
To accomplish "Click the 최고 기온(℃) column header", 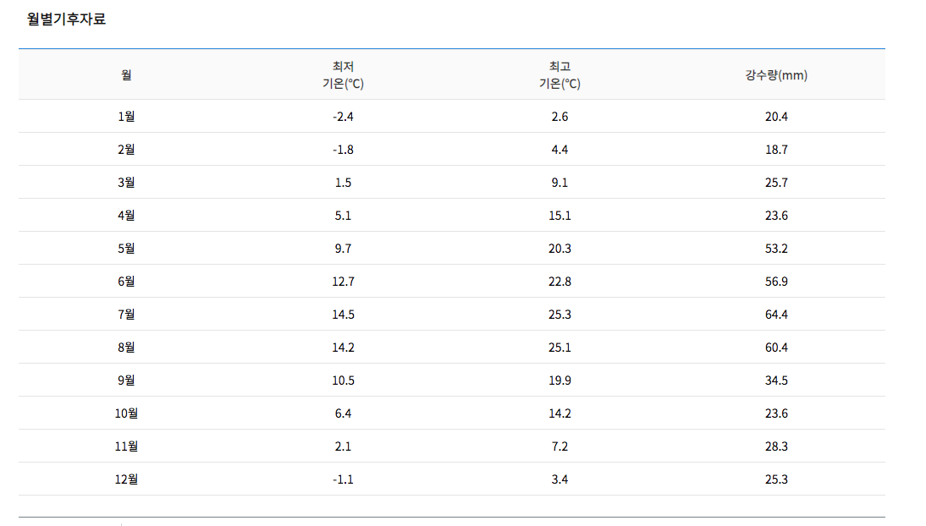I will [x=559, y=75].
